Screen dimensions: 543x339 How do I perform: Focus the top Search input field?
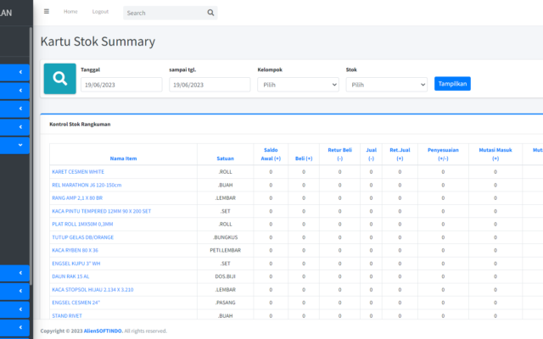(x=165, y=13)
